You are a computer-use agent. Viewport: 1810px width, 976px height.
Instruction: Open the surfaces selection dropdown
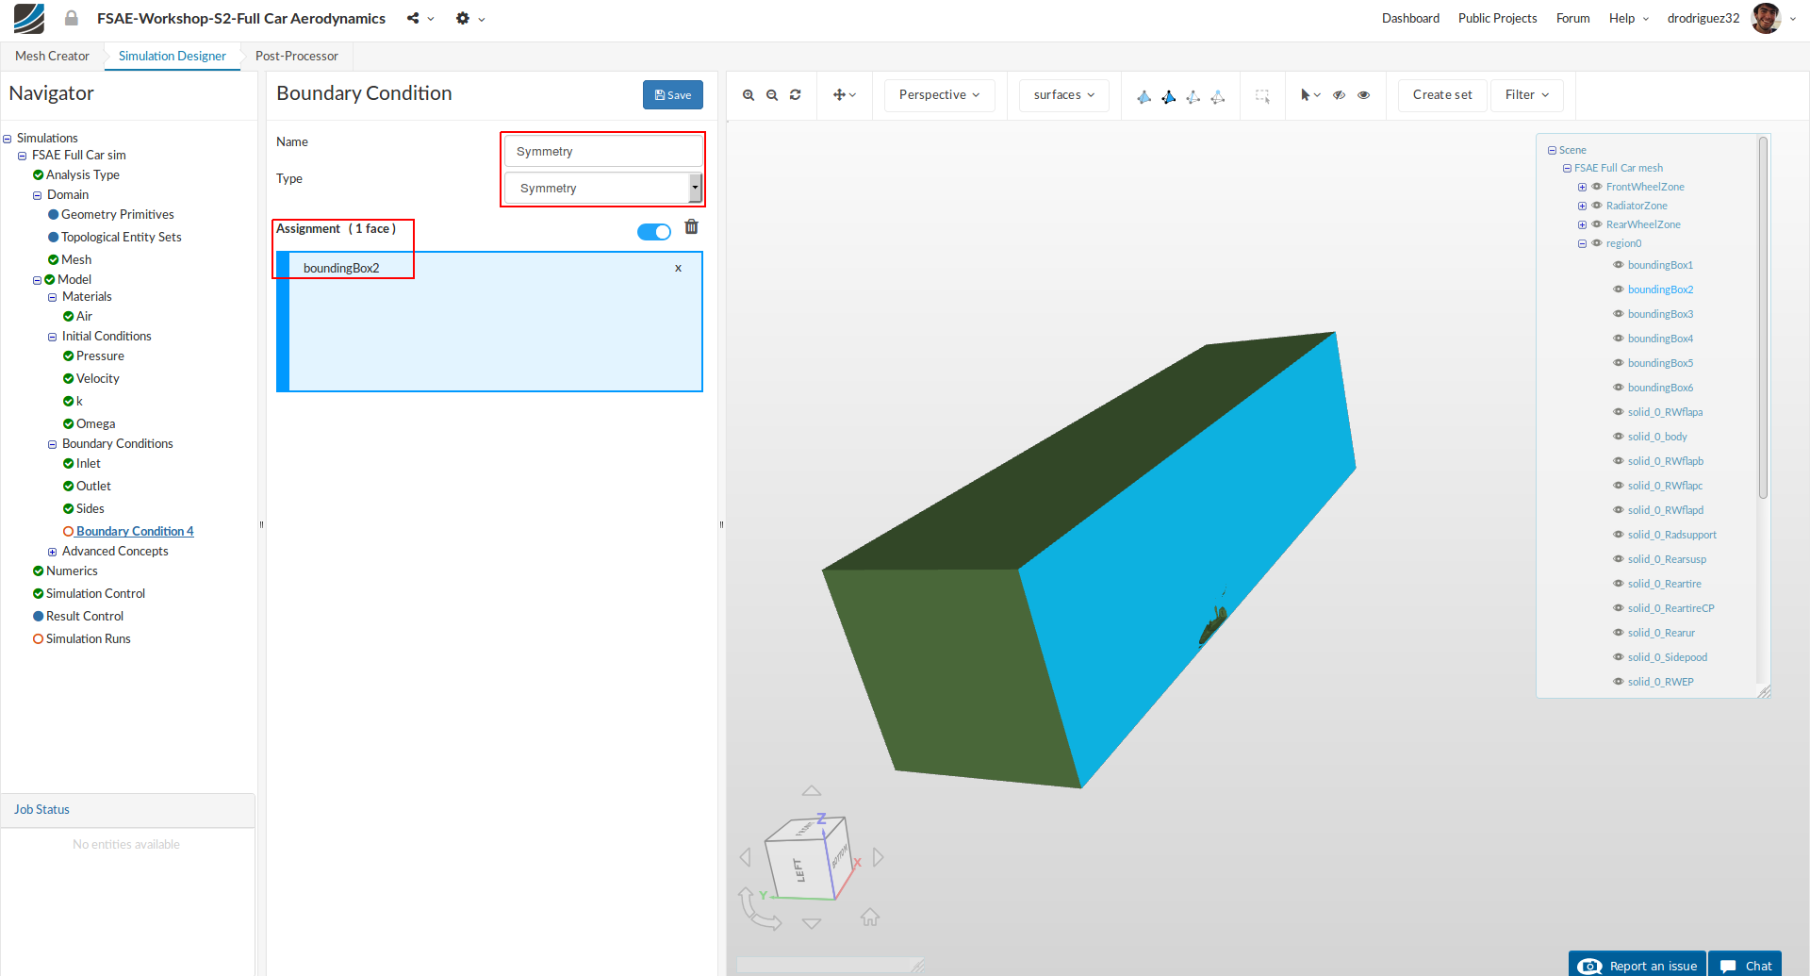tap(1064, 95)
